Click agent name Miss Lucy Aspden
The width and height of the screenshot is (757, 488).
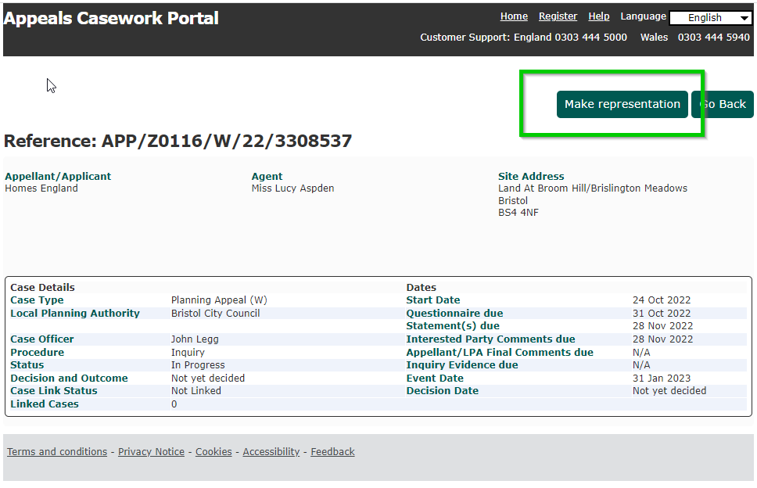(x=292, y=188)
